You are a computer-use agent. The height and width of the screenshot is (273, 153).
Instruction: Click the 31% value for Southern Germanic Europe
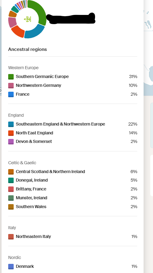[133, 76]
